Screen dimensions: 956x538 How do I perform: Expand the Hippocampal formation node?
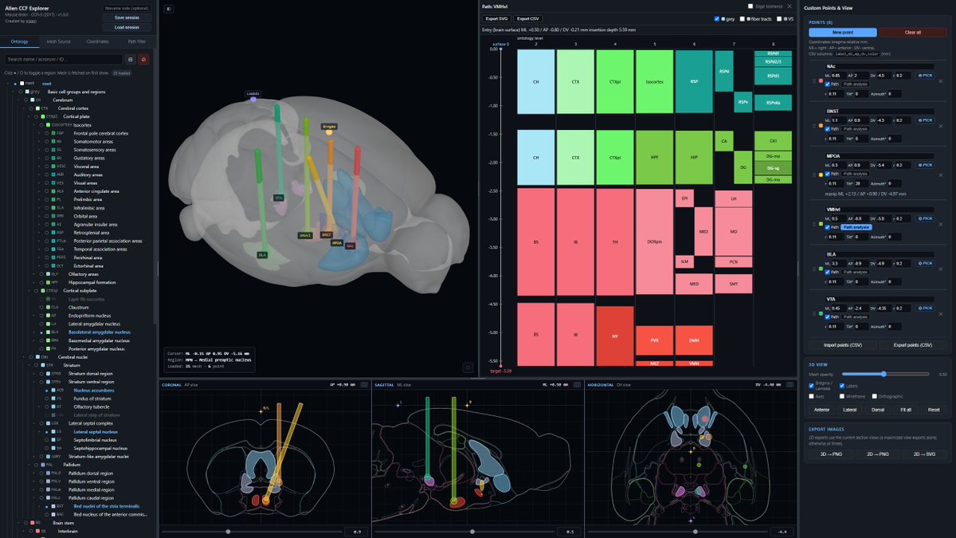(34, 282)
